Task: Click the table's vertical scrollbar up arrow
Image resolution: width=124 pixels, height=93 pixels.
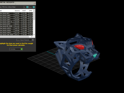Action: click(34, 10)
